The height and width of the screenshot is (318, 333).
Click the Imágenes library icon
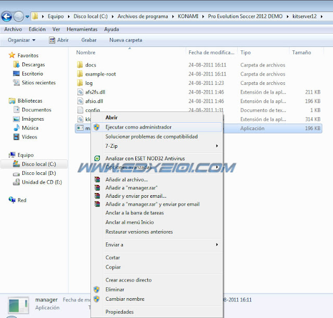pyautogui.click(x=16, y=119)
